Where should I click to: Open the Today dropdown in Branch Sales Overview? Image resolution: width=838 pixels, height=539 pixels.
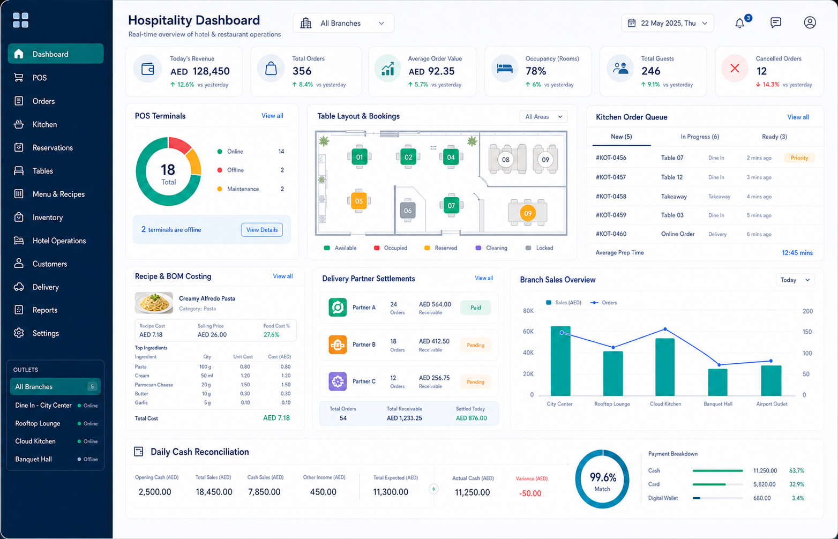point(795,280)
